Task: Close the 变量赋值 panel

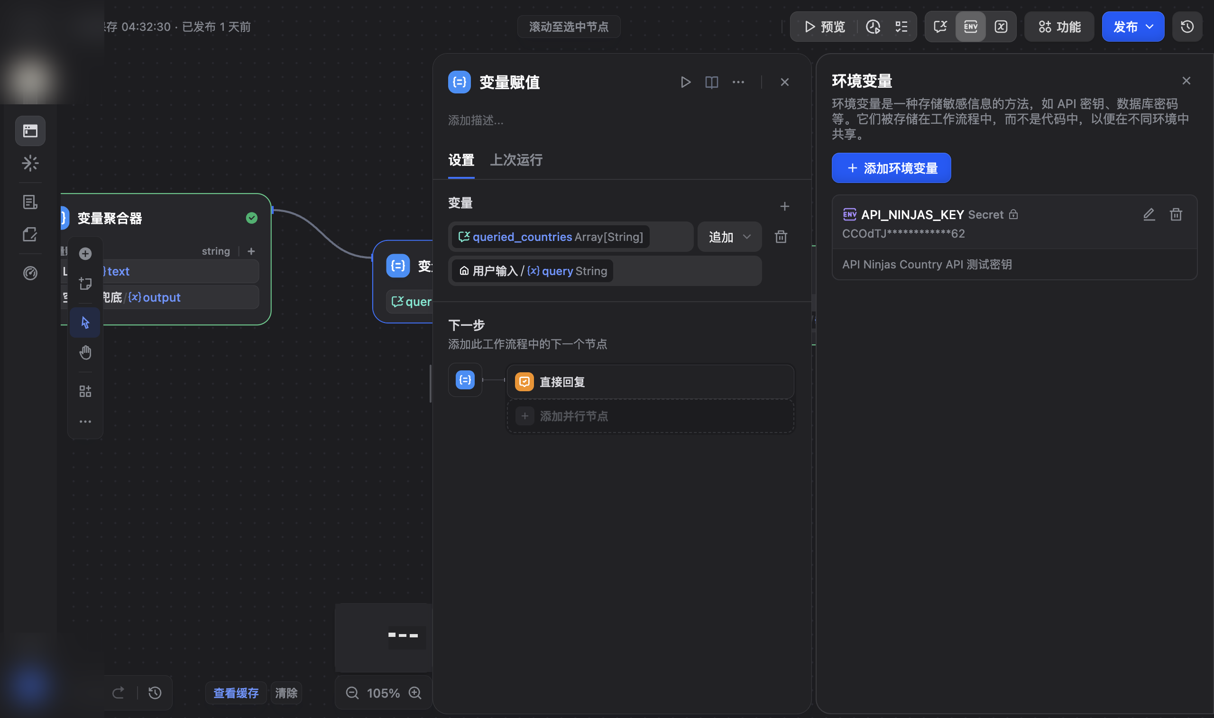Action: pos(784,82)
